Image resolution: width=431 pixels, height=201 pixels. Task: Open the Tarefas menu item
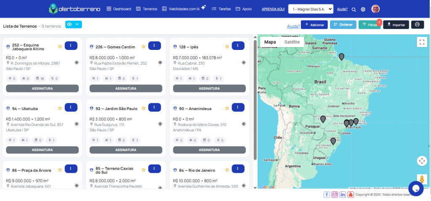(x=221, y=9)
